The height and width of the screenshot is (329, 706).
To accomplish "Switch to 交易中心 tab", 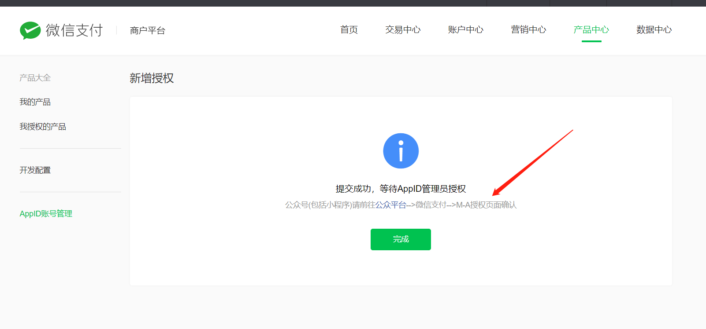I will click(403, 29).
